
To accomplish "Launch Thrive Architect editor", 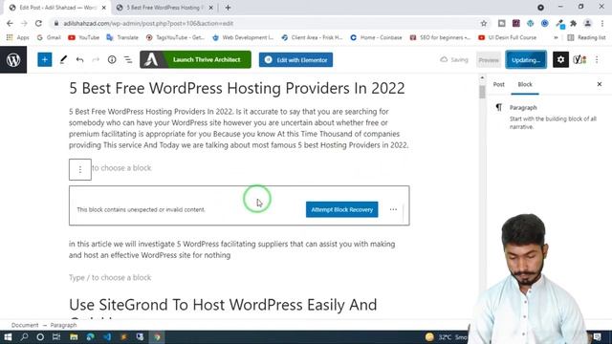I will (195, 59).
